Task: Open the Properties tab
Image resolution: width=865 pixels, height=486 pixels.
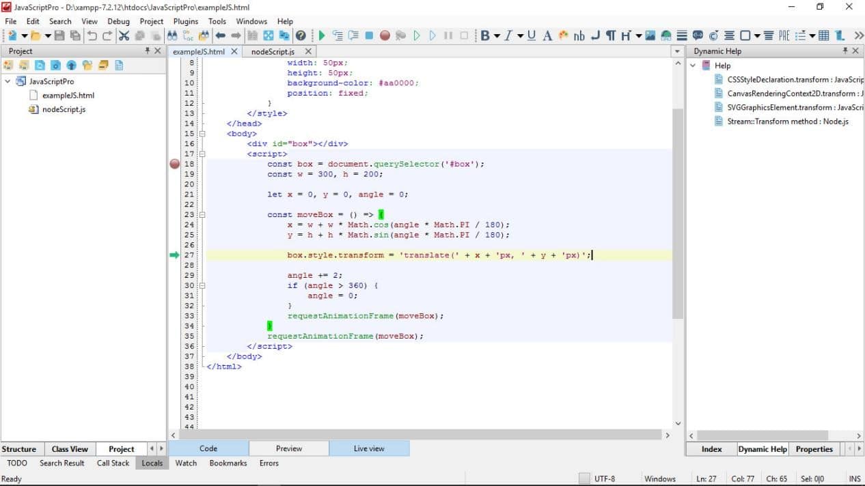Action: [x=814, y=449]
